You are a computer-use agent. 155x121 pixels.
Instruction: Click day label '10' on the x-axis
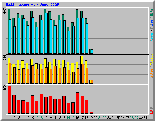pos(50,118)
